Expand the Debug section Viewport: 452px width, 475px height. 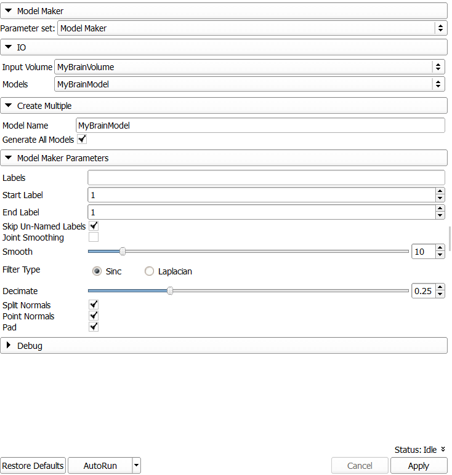[224, 346]
